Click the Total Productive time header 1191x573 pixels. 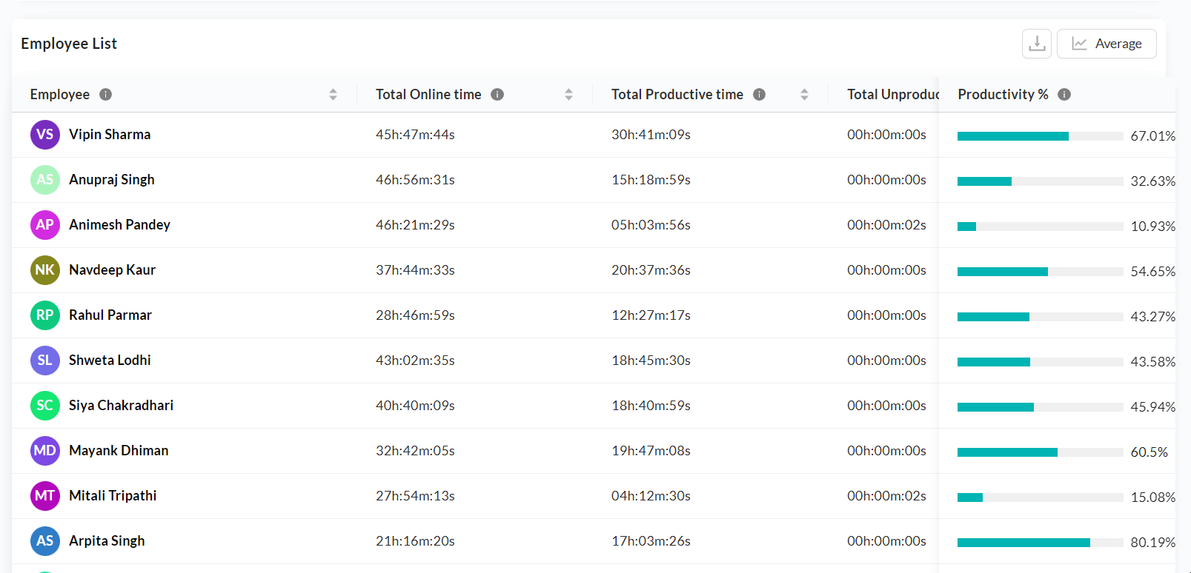677,94
